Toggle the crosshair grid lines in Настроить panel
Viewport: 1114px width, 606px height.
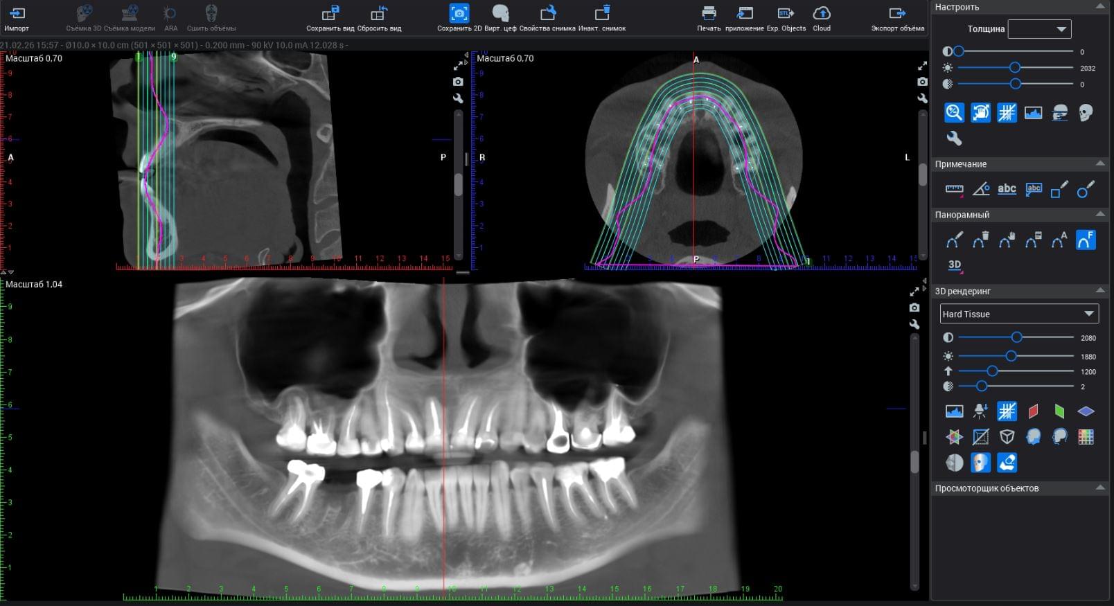coord(1007,113)
